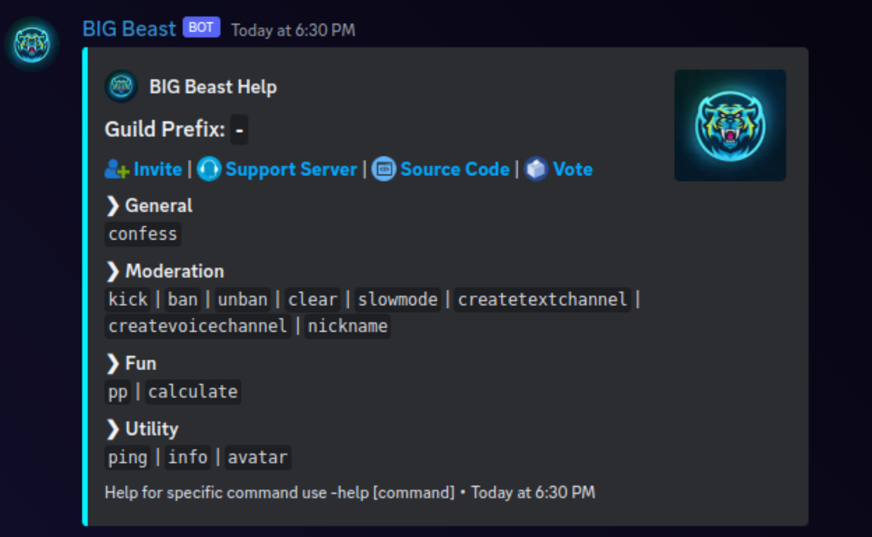Open the Source Code link

coord(455,169)
